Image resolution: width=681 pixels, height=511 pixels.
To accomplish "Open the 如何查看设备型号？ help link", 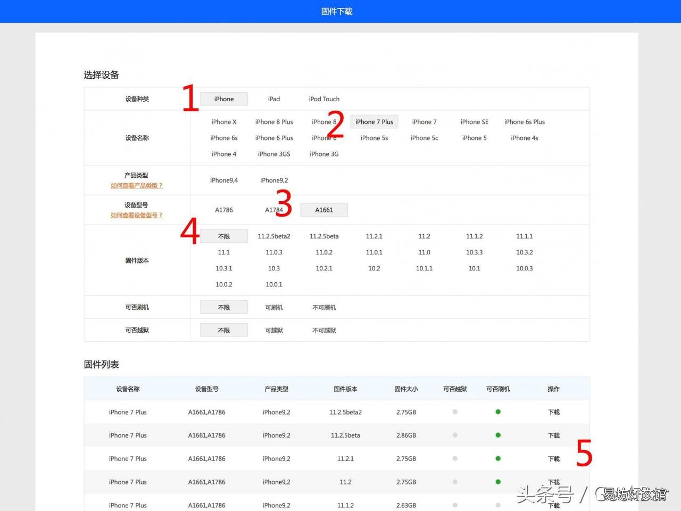I will (x=137, y=216).
